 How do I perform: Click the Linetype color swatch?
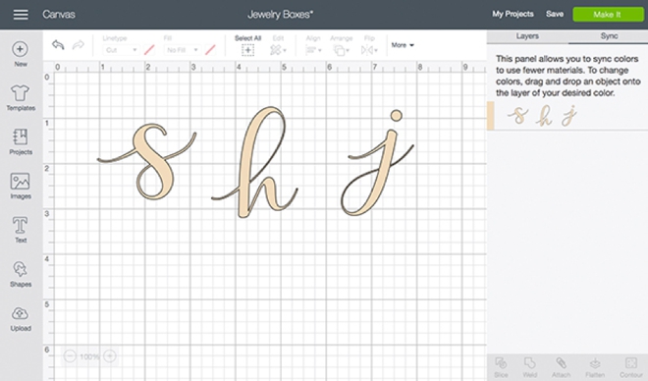coord(149,50)
